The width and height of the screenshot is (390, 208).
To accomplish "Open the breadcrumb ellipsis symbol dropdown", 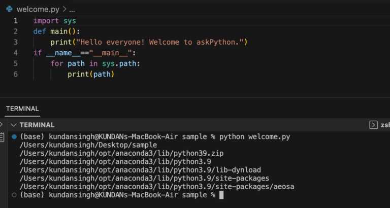I will 72,10.
